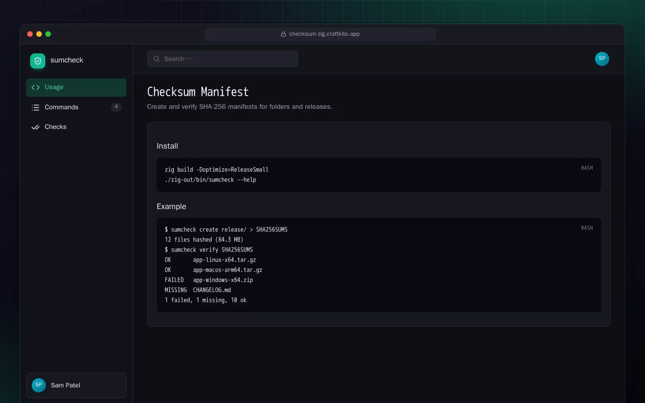This screenshot has width=645, height=403.
Task: Click the red close window button
Action: click(30, 34)
